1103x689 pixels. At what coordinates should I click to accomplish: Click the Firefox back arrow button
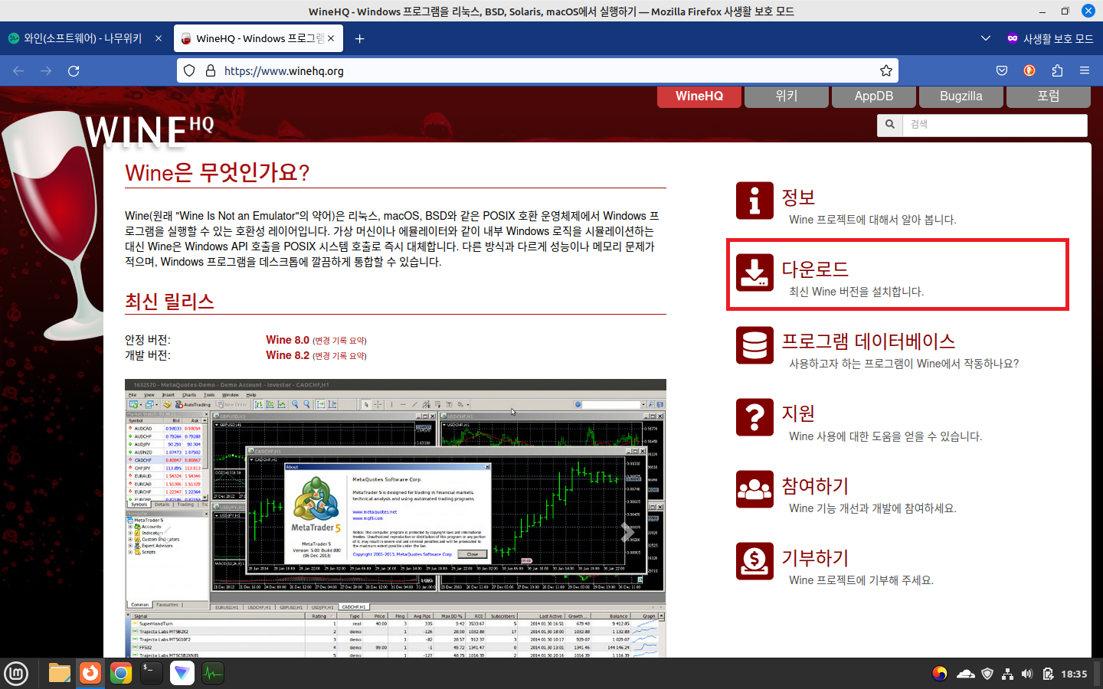point(18,70)
